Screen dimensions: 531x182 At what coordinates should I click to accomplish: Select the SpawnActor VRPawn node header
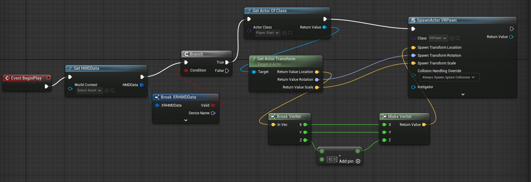(462, 20)
